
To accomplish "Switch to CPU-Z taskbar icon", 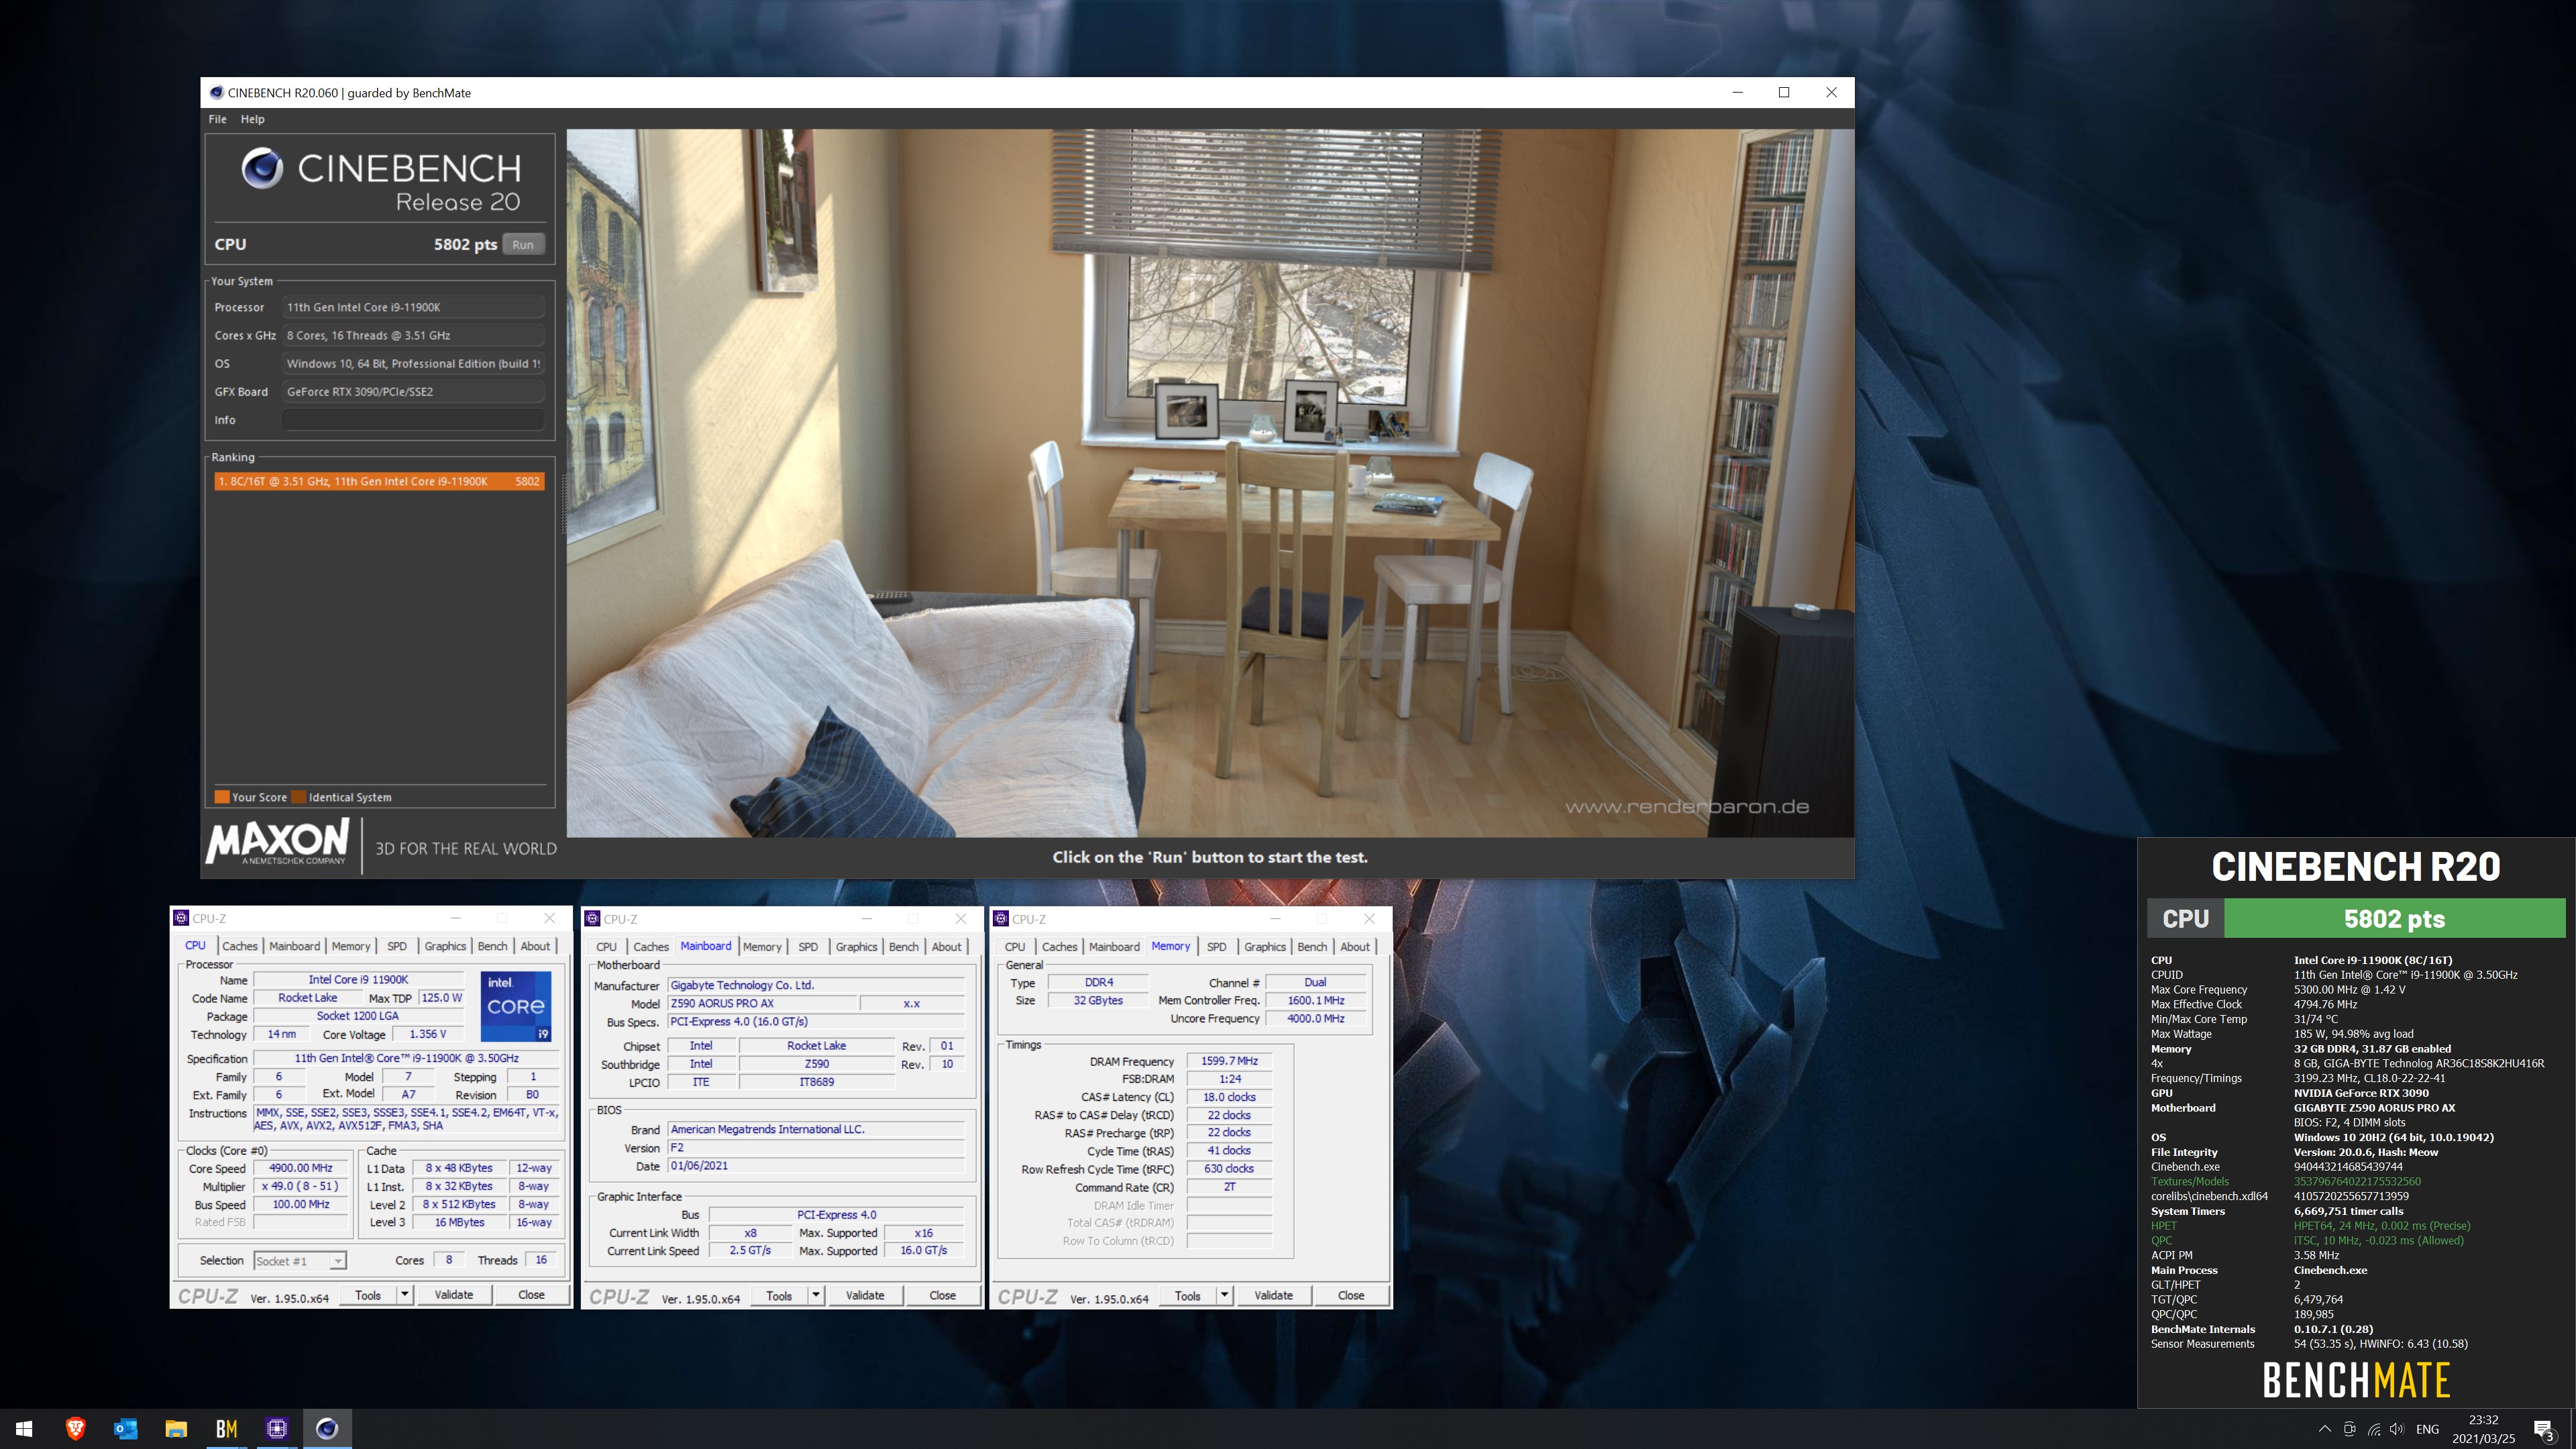I will point(277,1428).
